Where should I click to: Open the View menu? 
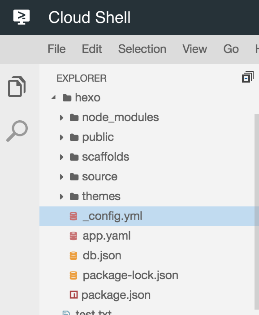pyautogui.click(x=194, y=49)
